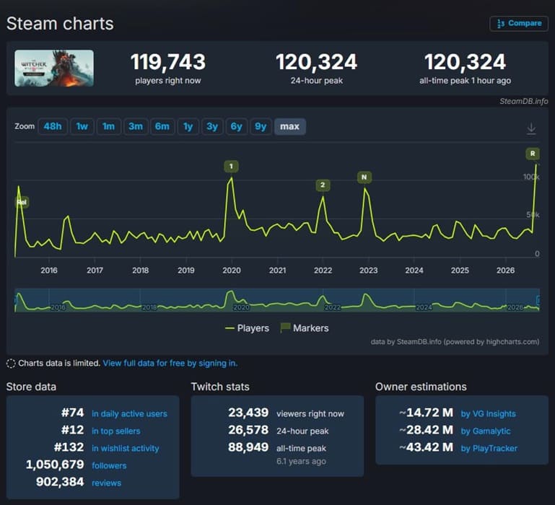
Task: Set zoom range to 1w
Action: (82, 126)
